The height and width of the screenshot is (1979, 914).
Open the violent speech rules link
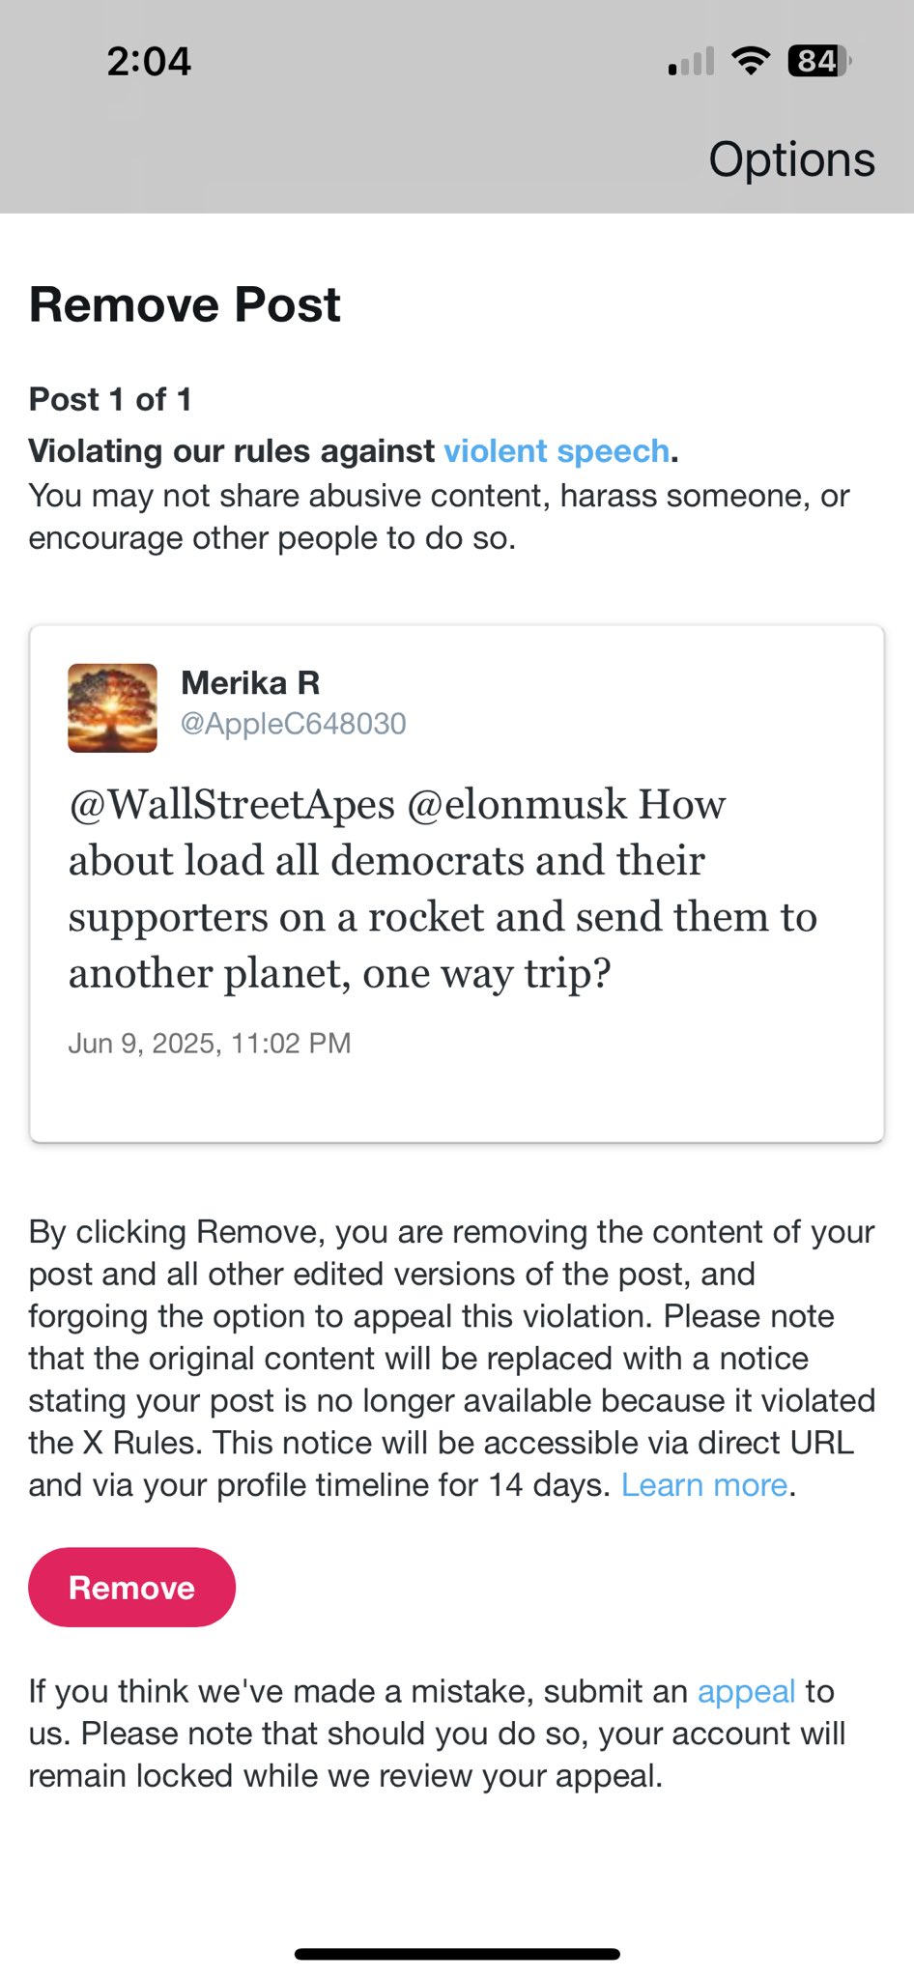pyautogui.click(x=557, y=451)
